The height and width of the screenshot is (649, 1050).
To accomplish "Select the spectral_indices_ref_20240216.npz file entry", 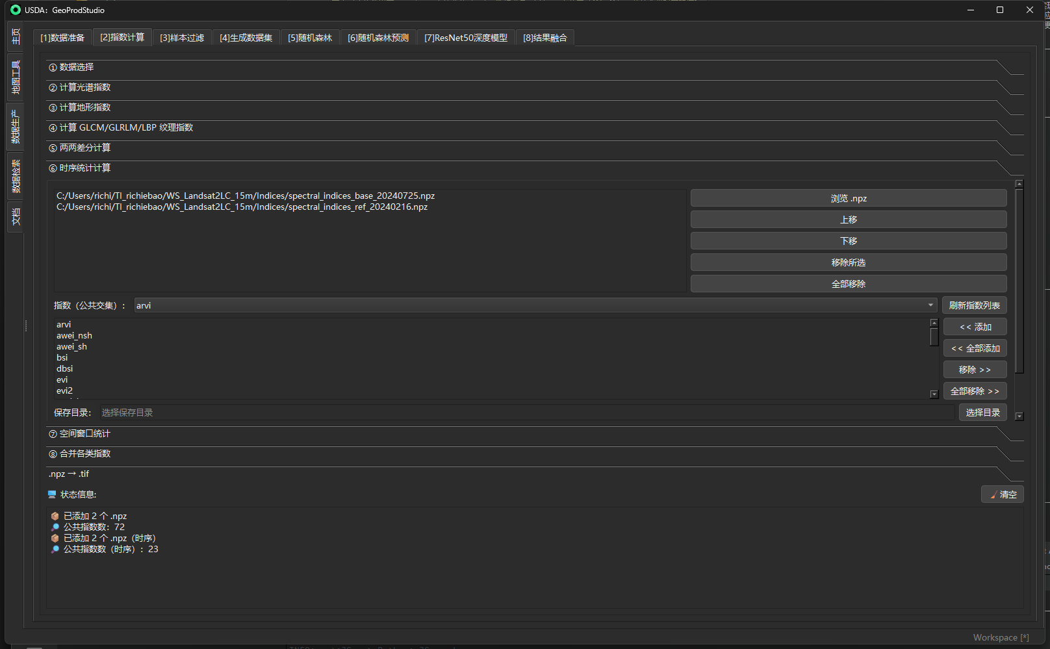I will tap(242, 207).
